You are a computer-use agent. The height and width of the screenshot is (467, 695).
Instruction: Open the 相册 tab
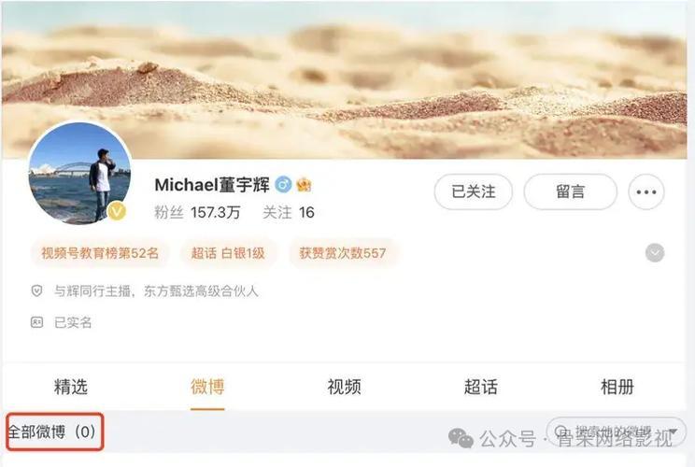click(x=617, y=387)
